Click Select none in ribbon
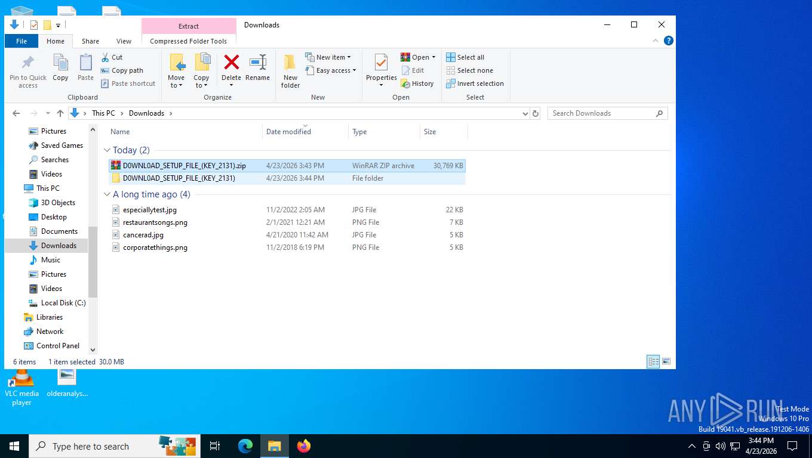This screenshot has width=812, height=458. (x=469, y=70)
